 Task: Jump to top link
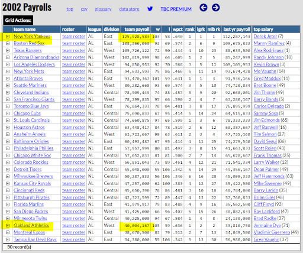(70, 9)
